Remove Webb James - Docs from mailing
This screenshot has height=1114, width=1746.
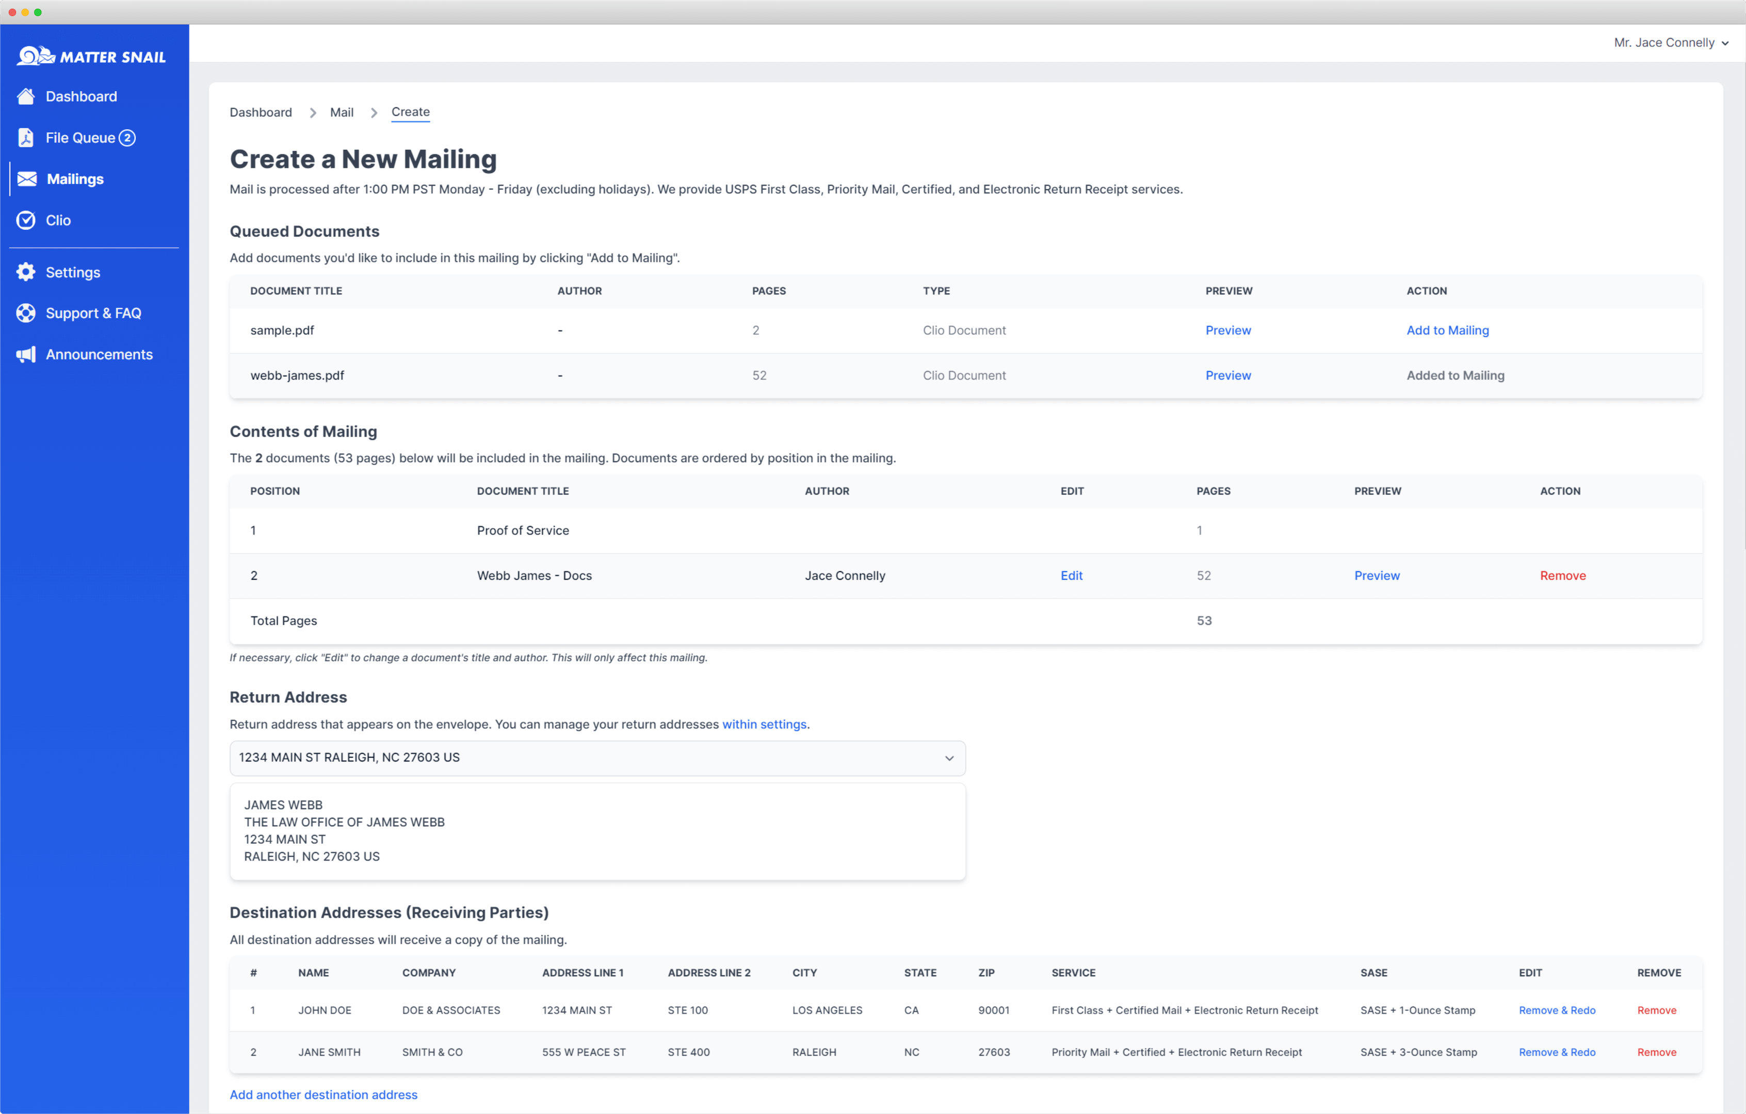click(1562, 576)
